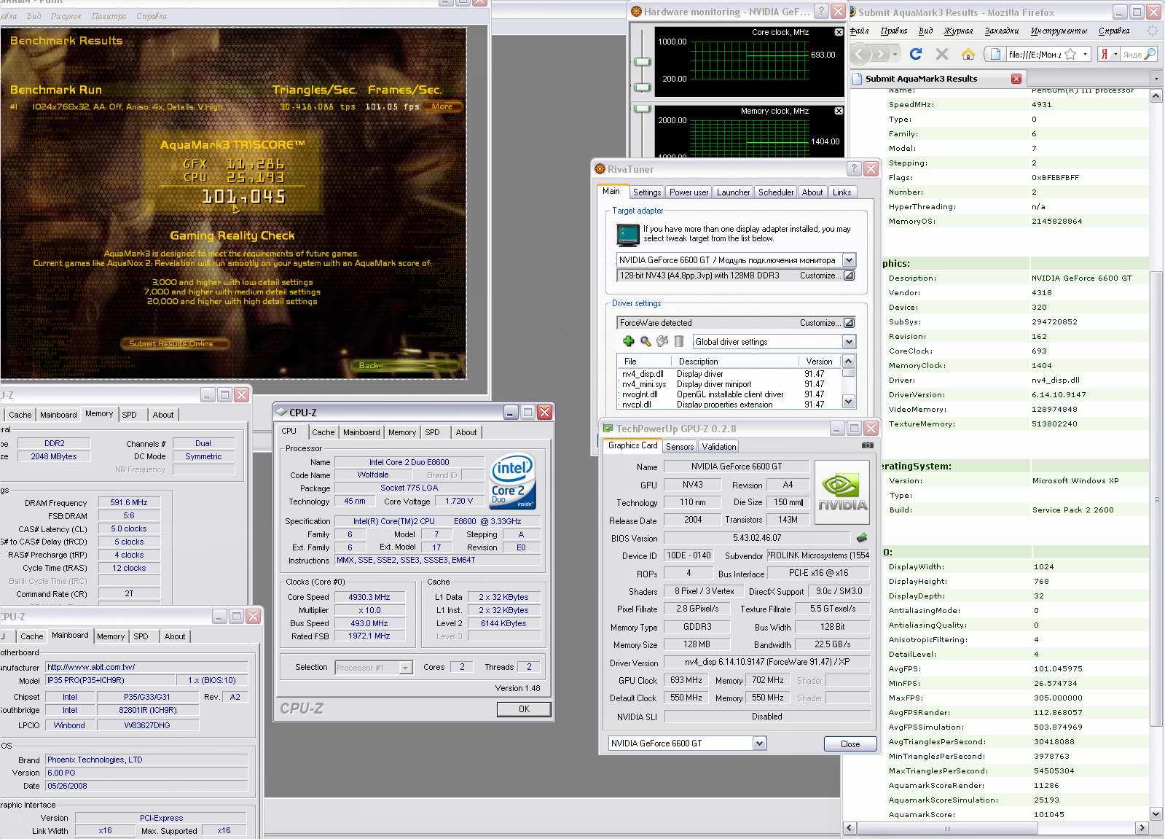Open the Cache tab in front CPU-Z window
1165x839 pixels.
323,432
